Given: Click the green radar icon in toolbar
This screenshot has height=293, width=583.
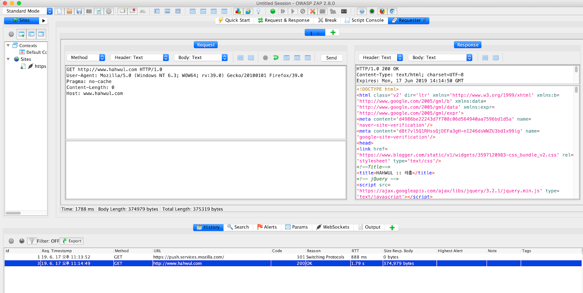Looking at the screenshot, I should (x=372, y=11).
